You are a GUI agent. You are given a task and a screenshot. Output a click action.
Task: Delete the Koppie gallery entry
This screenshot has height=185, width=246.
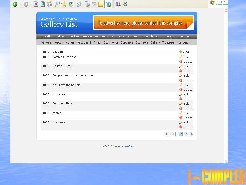coord(186,118)
